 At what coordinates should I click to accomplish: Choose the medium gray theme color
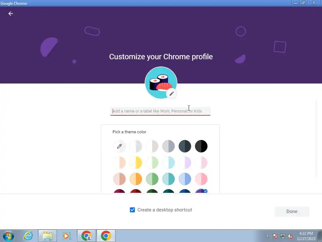pos(169,146)
